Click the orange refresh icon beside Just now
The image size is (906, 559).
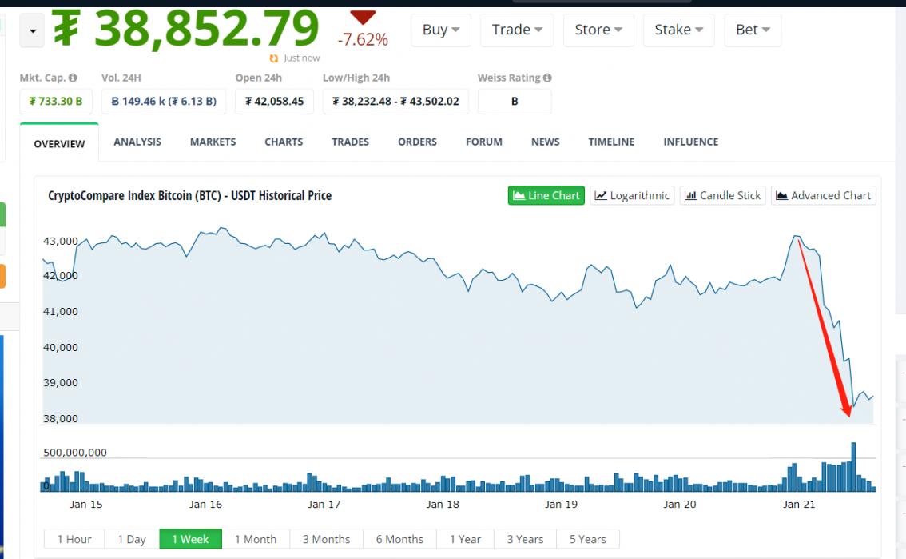pos(274,58)
